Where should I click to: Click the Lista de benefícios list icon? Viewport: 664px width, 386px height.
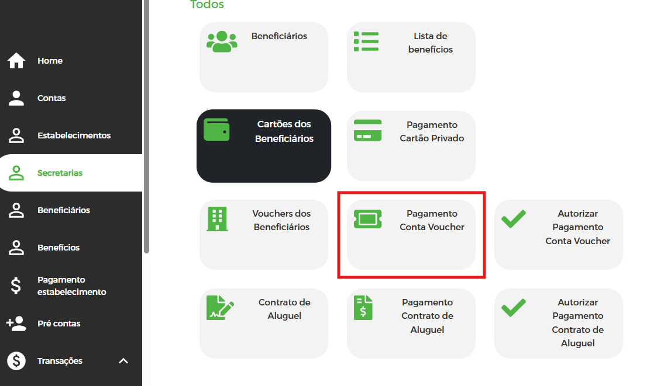(x=366, y=41)
